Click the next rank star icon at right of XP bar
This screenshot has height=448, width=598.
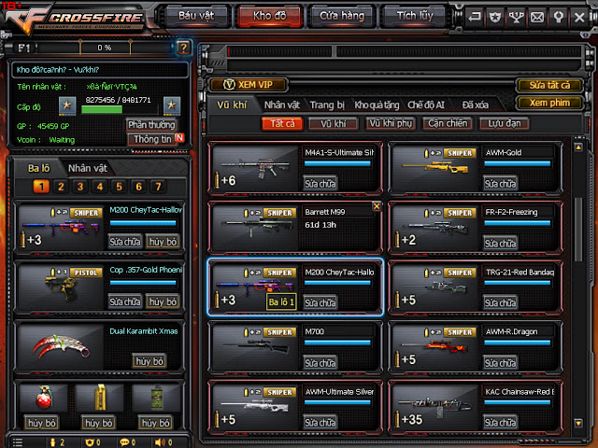172,105
